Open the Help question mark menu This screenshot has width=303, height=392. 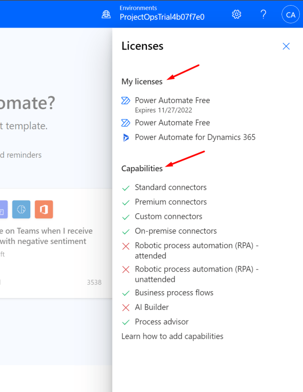pos(263,14)
